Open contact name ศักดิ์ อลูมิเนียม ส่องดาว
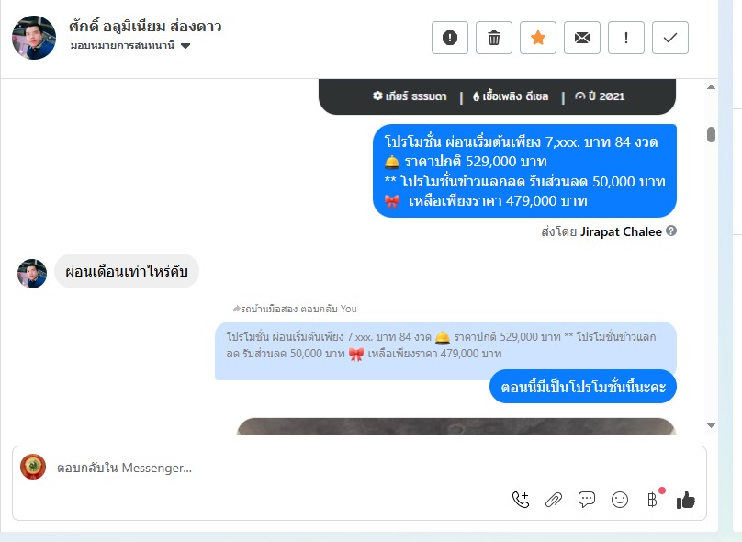 click(145, 26)
